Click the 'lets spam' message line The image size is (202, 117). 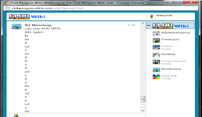pos(34,32)
